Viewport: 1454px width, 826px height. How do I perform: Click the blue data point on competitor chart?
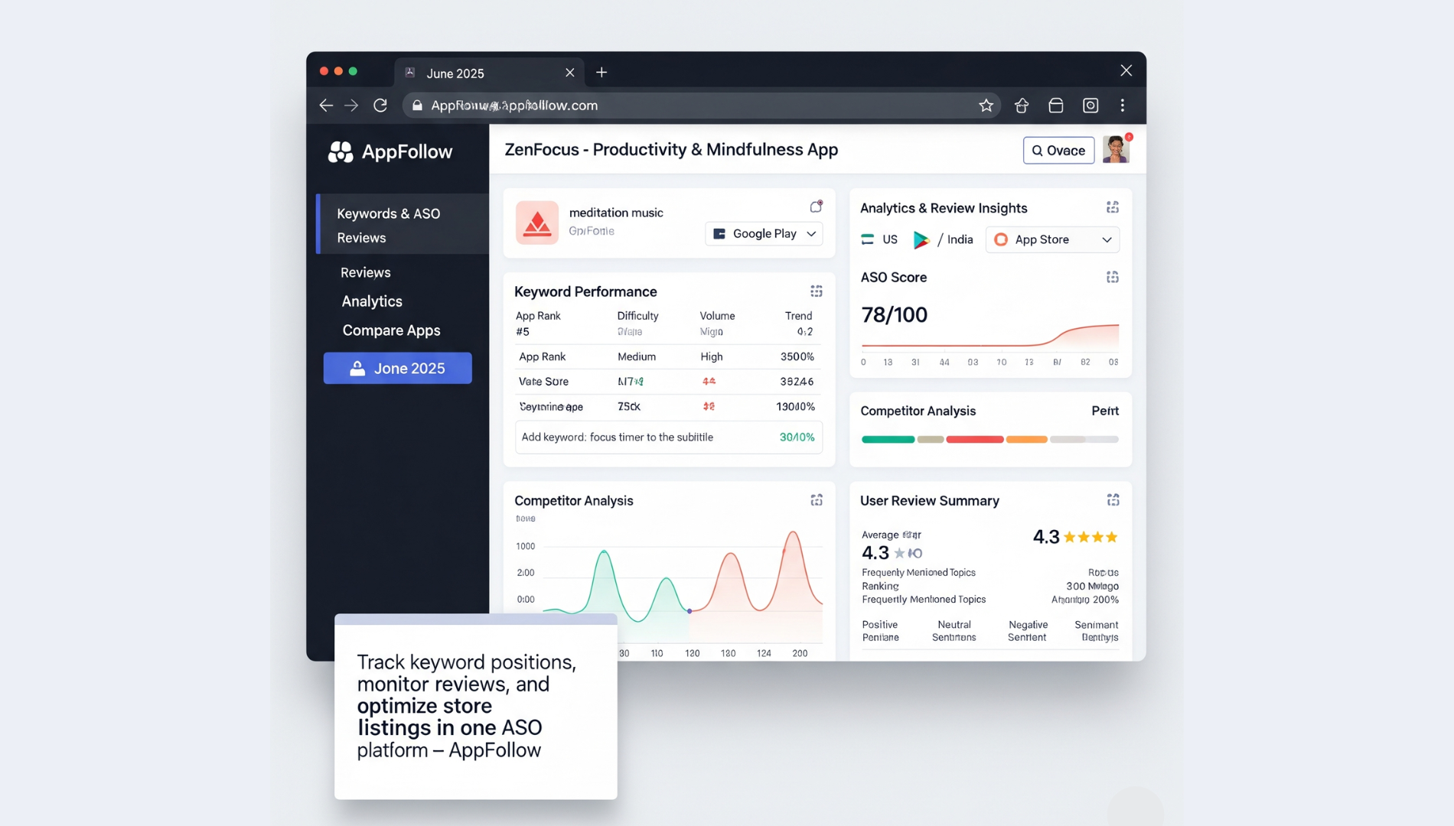pos(690,611)
